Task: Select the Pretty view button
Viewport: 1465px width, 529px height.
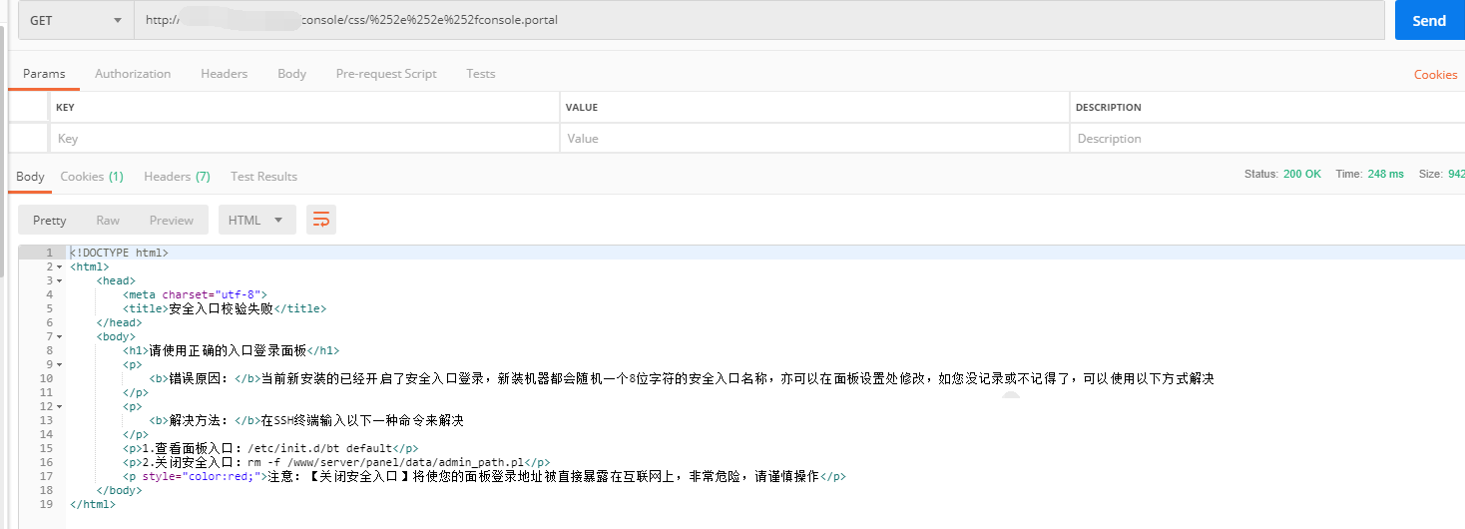Action: coord(50,221)
